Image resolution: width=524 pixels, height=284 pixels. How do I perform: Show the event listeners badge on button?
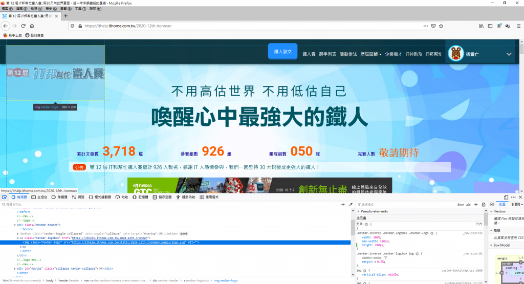184,233
